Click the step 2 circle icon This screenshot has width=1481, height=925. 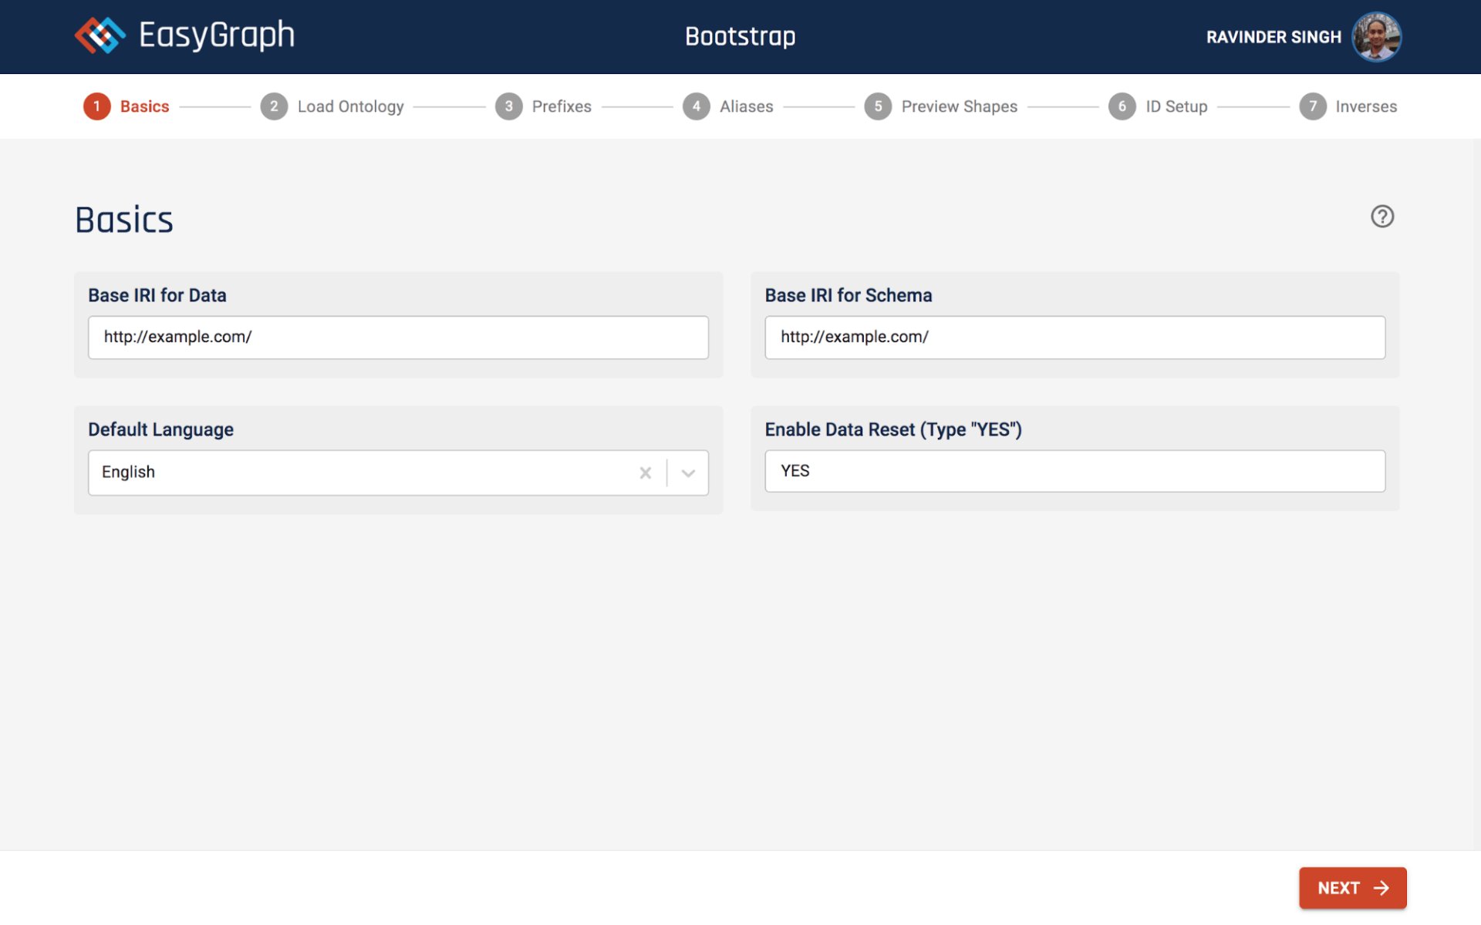(274, 106)
